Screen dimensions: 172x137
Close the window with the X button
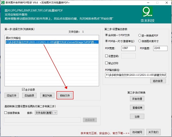[x=167, y=3]
